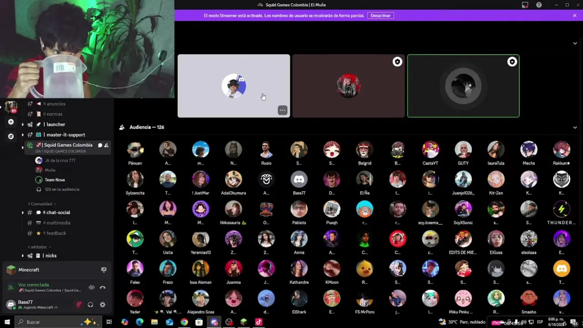The width and height of the screenshot is (583, 328).
Task: Click audience member ElShark avatar
Action: coord(299,299)
